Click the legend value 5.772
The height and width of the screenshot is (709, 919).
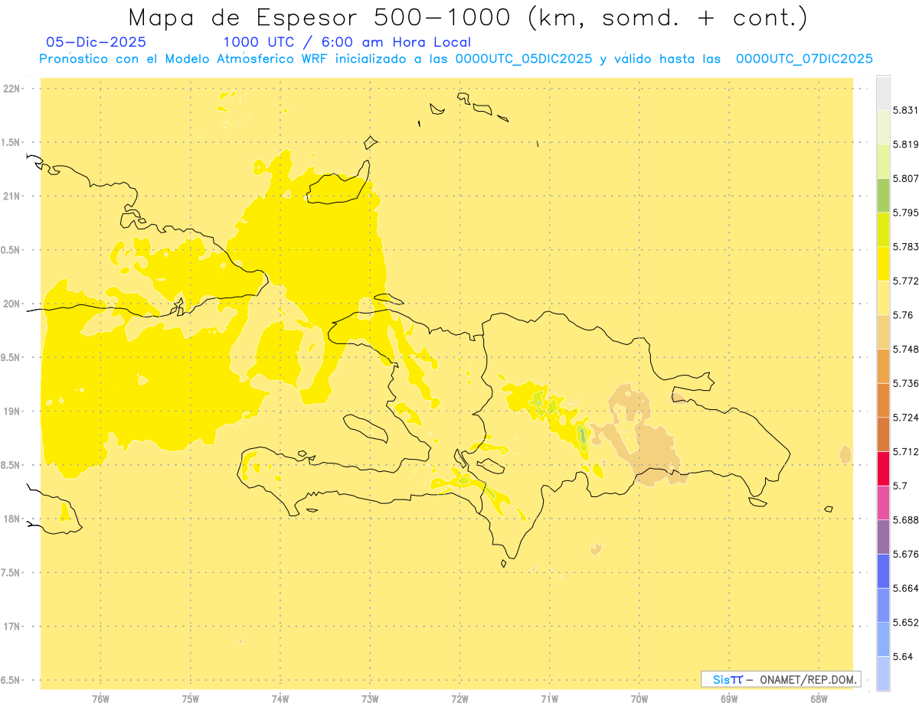906,281
